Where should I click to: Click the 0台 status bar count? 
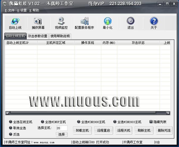pos(157,142)
